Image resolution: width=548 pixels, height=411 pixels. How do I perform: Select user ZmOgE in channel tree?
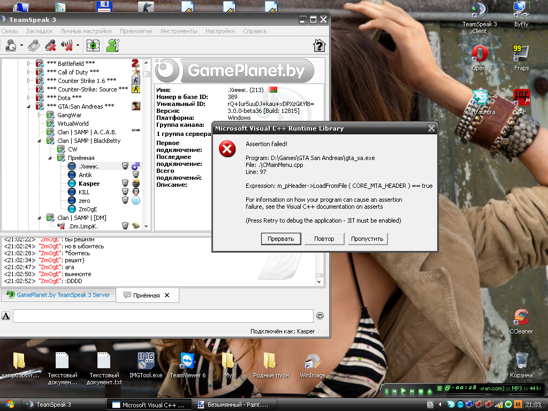(88, 209)
